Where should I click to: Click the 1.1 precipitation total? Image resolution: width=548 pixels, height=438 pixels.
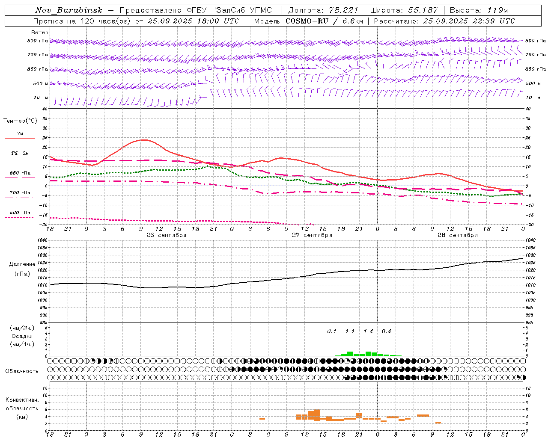(x=350, y=331)
